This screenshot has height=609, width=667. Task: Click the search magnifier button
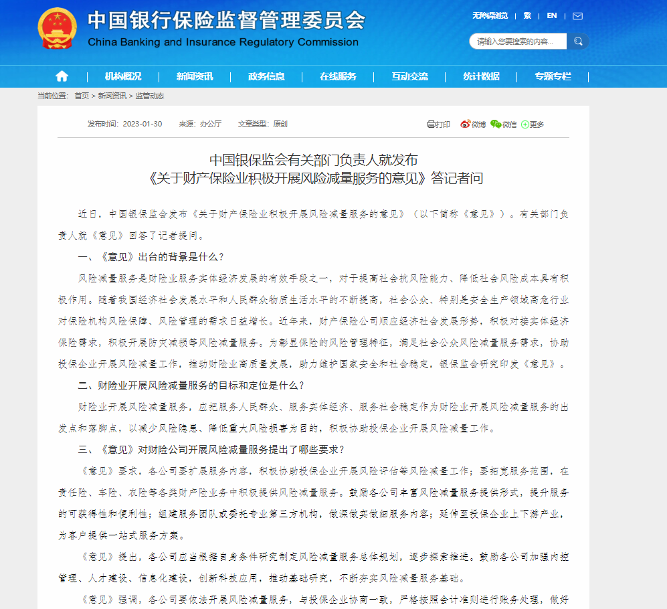point(578,41)
